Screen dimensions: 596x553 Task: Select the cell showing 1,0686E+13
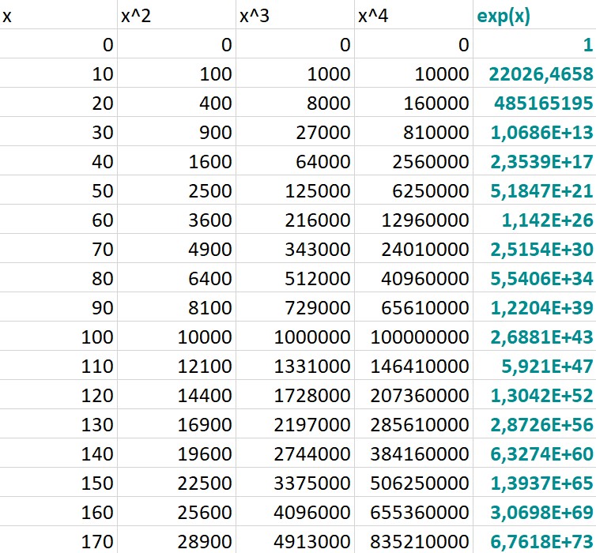(x=535, y=132)
